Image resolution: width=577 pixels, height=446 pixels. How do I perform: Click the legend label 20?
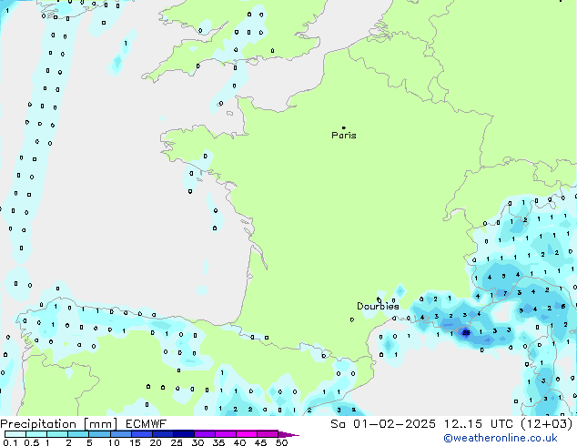click(156, 442)
